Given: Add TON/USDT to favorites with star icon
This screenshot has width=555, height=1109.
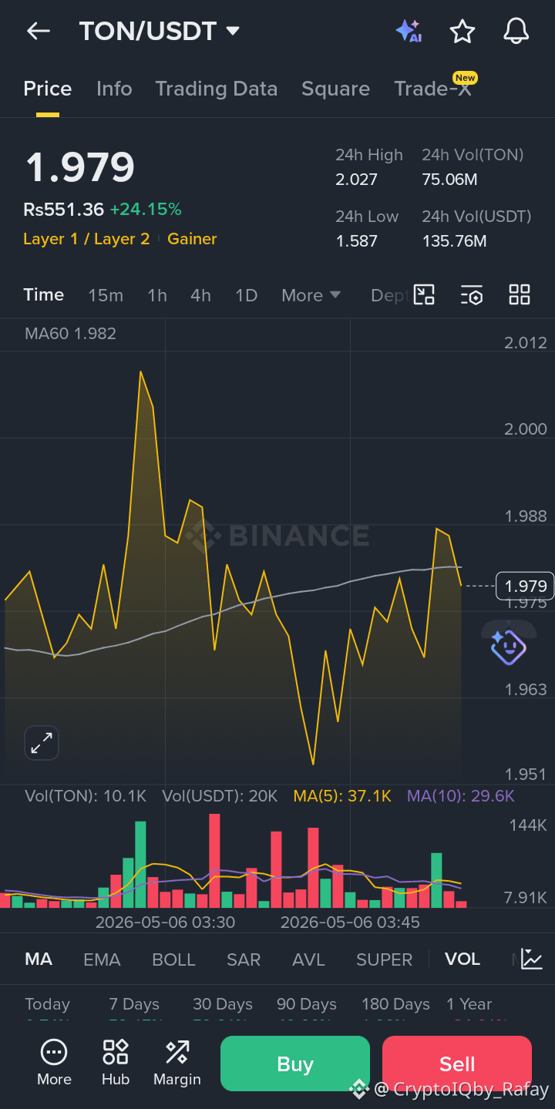Looking at the screenshot, I should tap(462, 31).
